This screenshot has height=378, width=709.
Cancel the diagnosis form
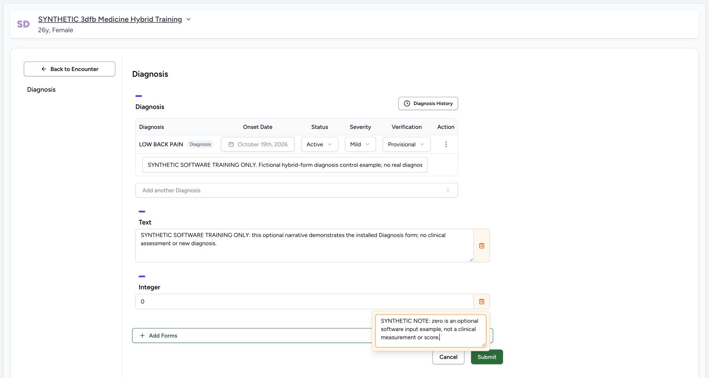click(448, 357)
